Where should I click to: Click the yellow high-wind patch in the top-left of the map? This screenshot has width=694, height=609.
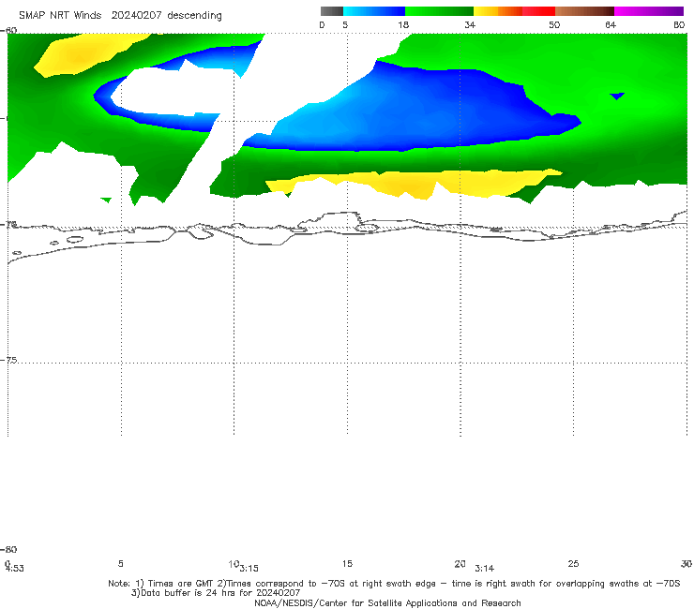coord(82,55)
